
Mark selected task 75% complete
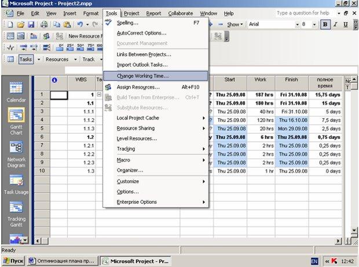click(91, 47)
